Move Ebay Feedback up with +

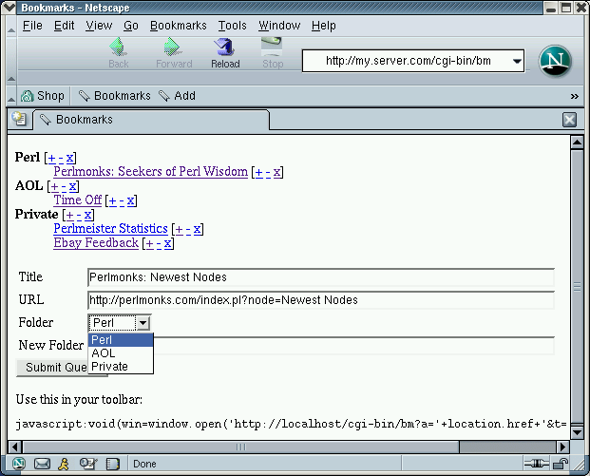tap(150, 244)
